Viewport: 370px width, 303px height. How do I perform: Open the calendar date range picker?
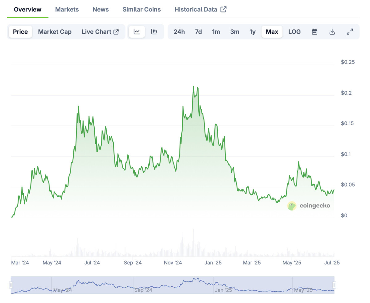click(314, 32)
